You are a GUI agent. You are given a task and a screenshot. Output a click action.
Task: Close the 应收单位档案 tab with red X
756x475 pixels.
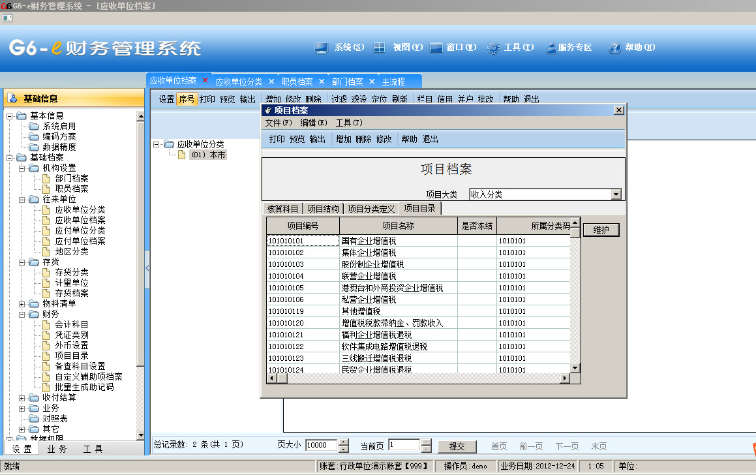coord(205,80)
